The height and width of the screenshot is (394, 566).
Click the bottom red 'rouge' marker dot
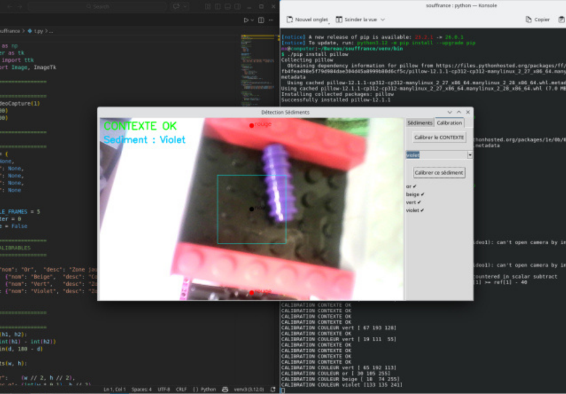coord(252,293)
